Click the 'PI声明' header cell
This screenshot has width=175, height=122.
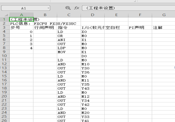[140, 28]
